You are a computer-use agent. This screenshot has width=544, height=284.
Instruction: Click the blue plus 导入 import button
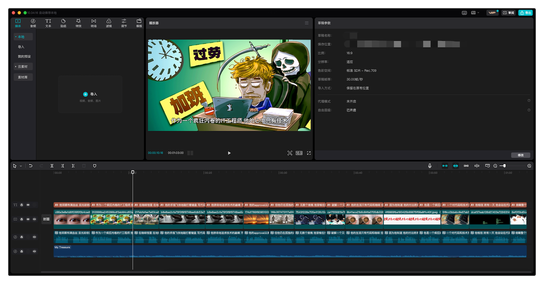pyautogui.click(x=90, y=94)
